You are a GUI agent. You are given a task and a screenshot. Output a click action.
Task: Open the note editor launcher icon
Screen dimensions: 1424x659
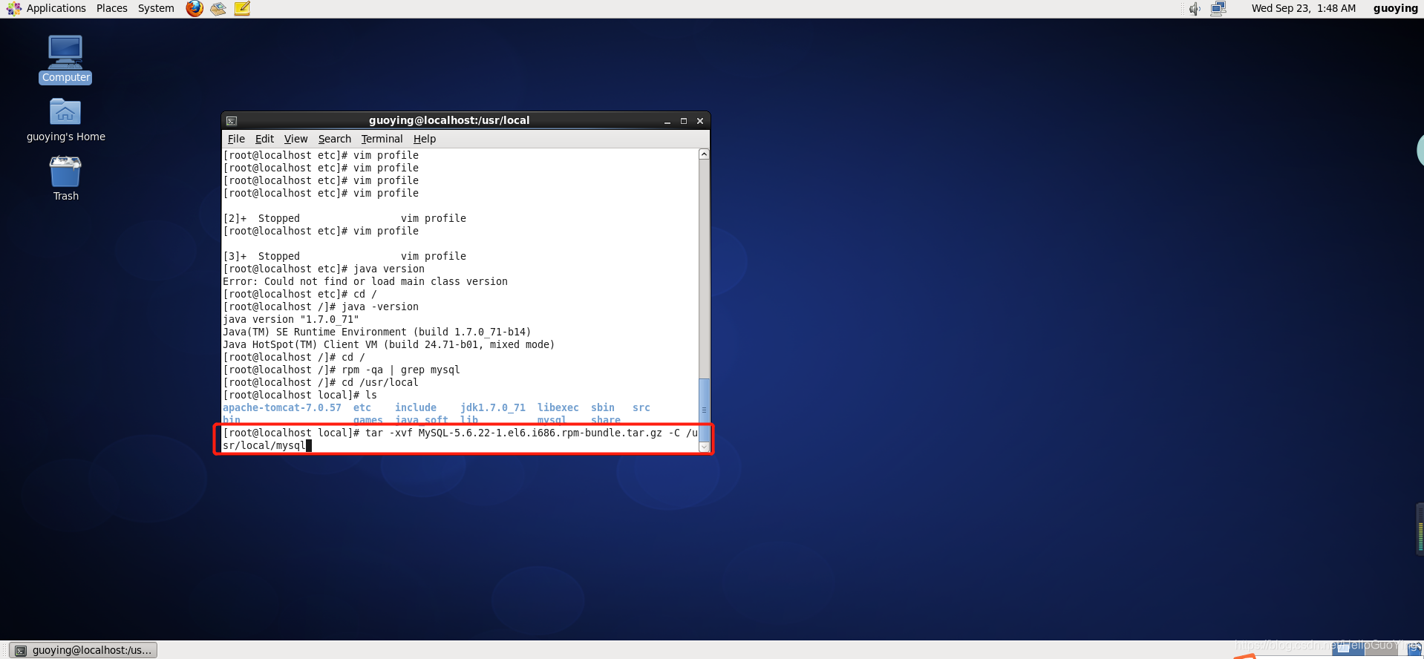click(x=242, y=8)
